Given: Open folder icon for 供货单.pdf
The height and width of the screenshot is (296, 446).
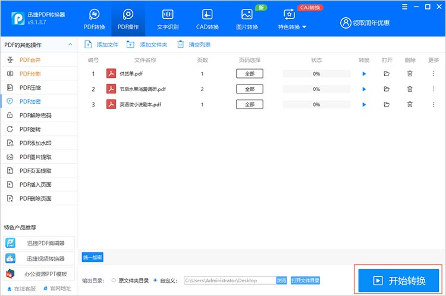Looking at the screenshot, I should [387, 73].
